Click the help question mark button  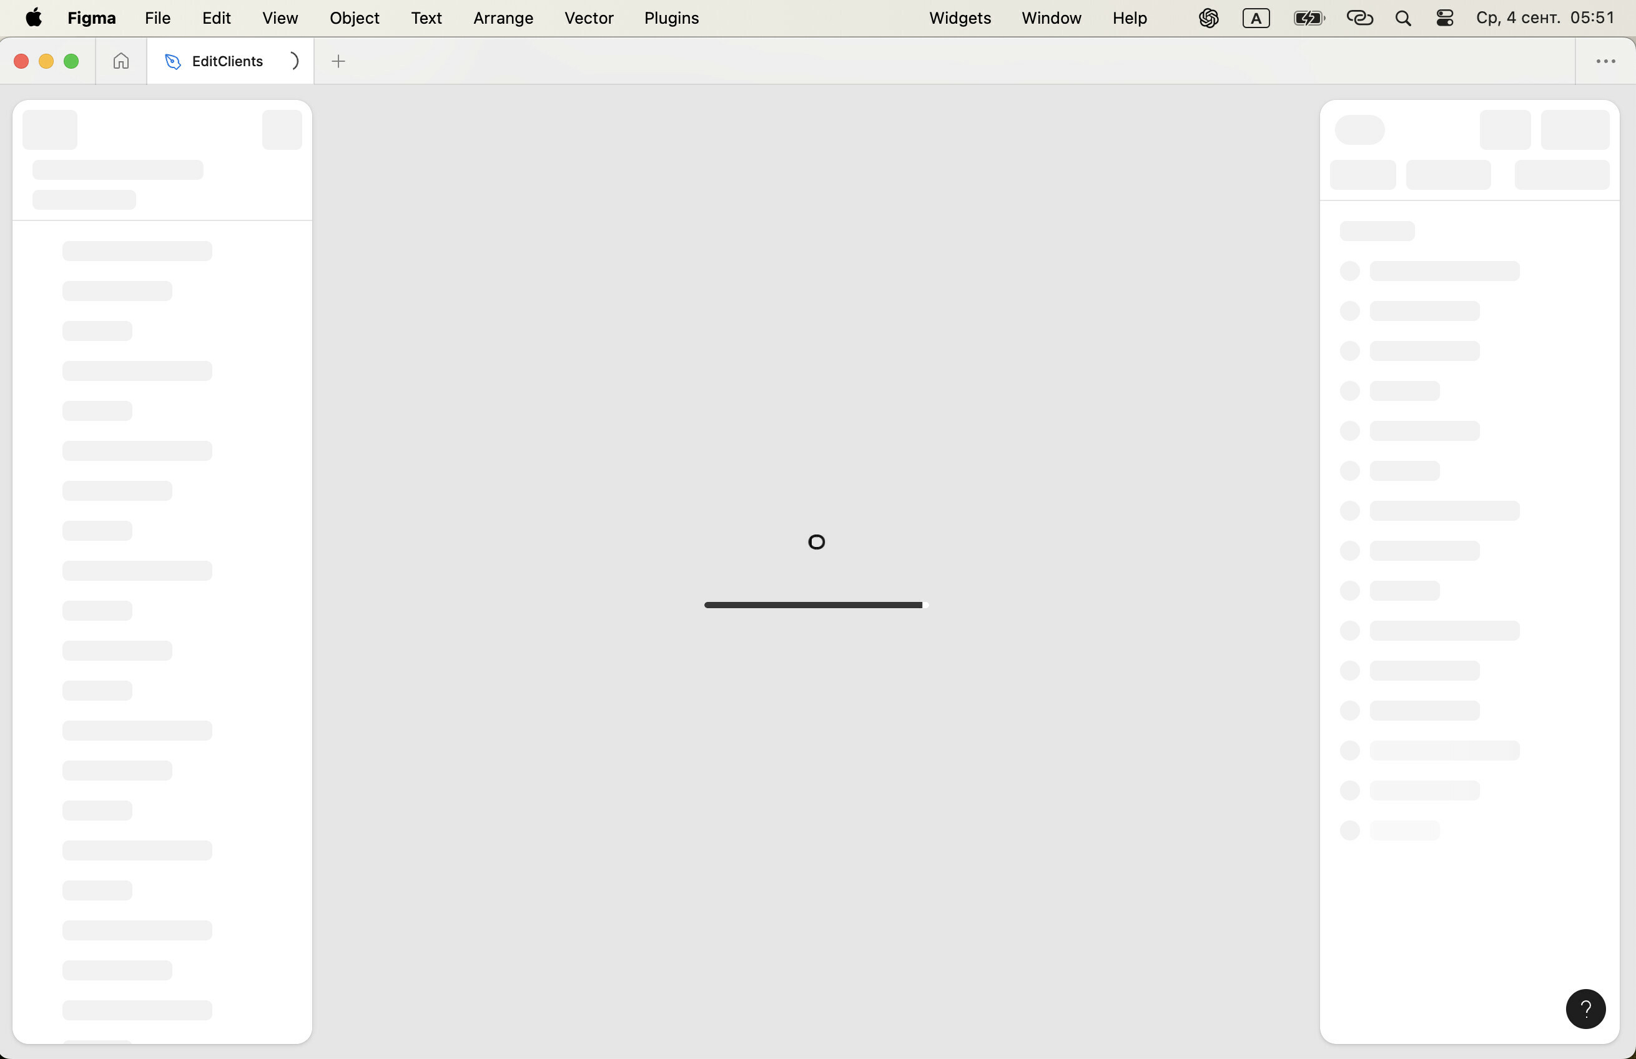coord(1587,1009)
